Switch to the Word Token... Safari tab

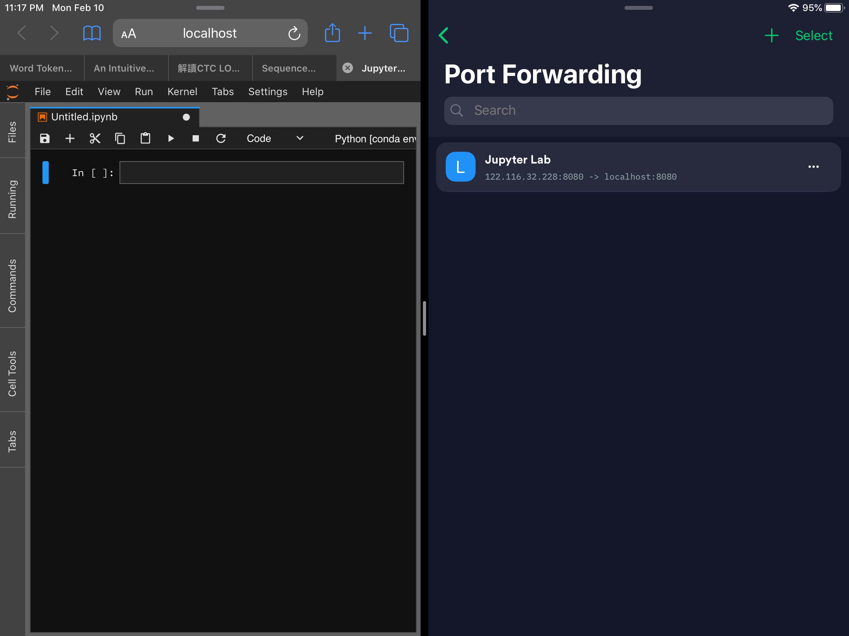(41, 68)
